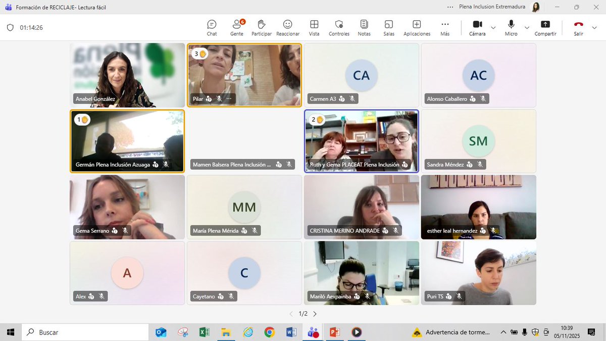This screenshot has width=606, height=341.
Task: Click Alex muted microphone icon
Action: point(102,297)
